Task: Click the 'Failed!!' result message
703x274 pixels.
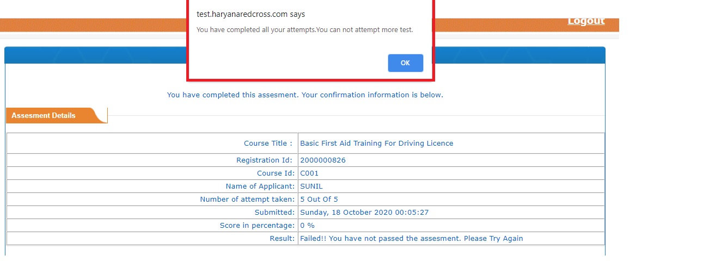Action: tap(412, 239)
